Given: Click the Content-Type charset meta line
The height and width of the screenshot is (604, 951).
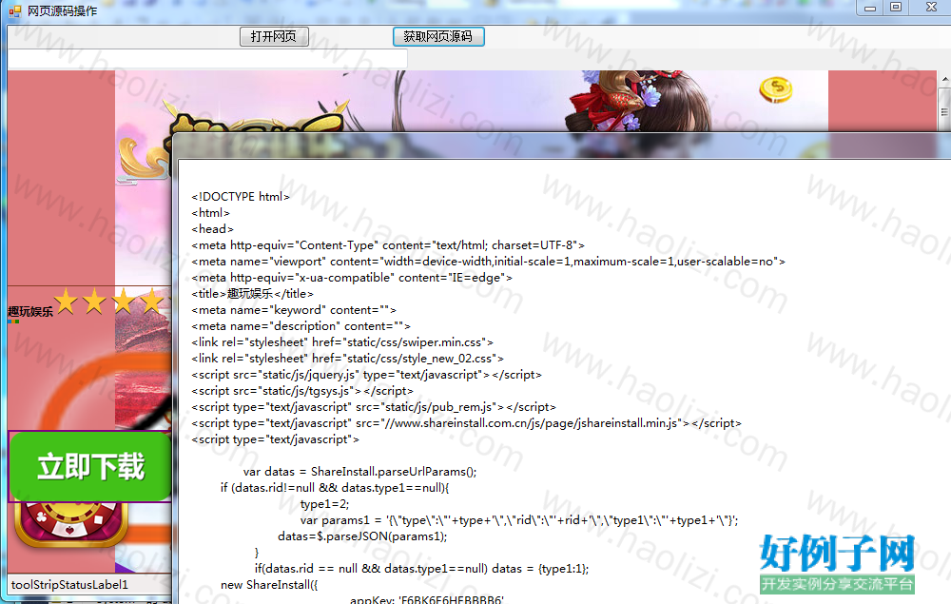Looking at the screenshot, I should coord(388,245).
